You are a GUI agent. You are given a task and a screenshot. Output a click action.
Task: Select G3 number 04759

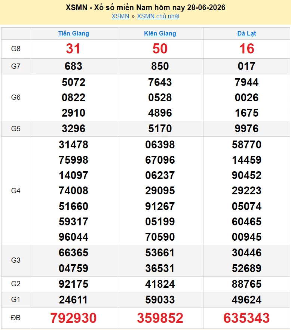pos(73,268)
